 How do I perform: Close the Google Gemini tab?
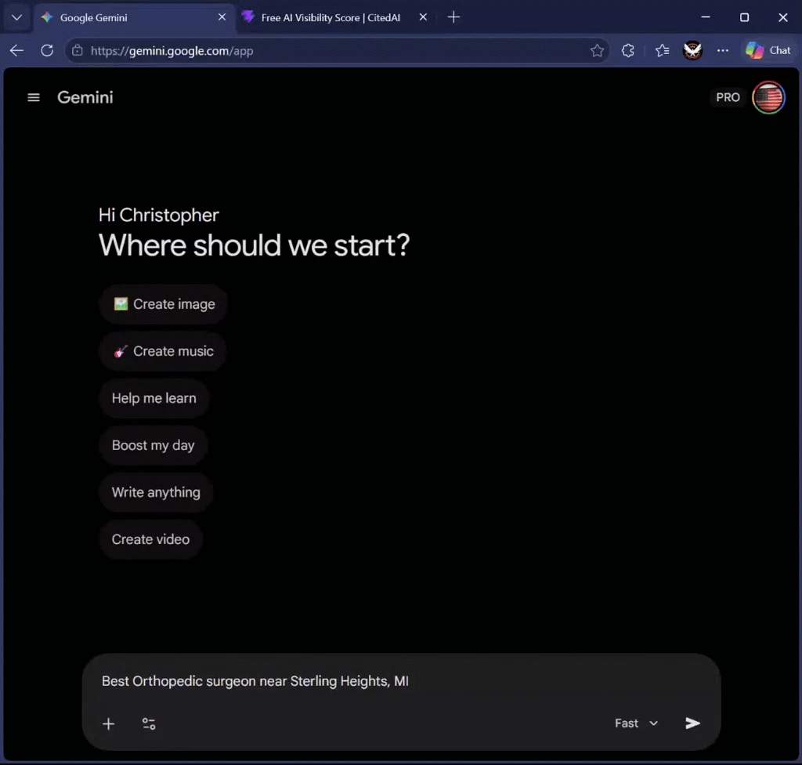[x=222, y=17]
